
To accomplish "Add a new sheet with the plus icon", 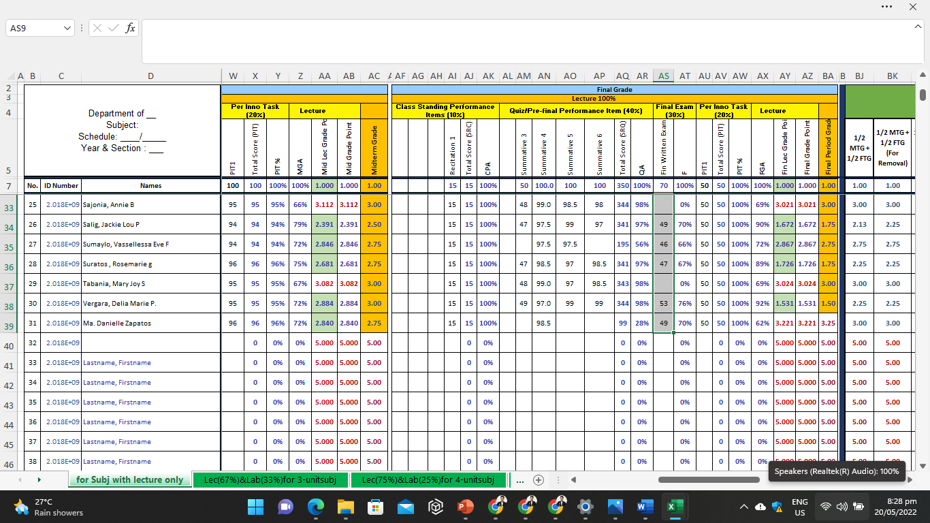I will [538, 480].
